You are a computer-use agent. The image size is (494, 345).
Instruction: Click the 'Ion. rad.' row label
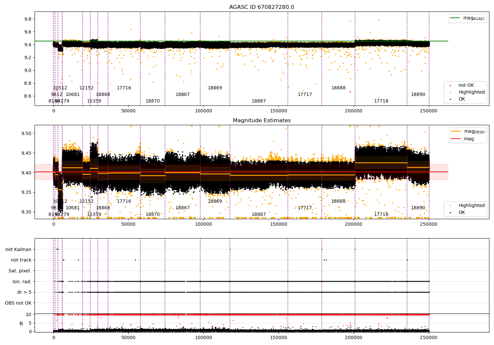click(x=22, y=282)
